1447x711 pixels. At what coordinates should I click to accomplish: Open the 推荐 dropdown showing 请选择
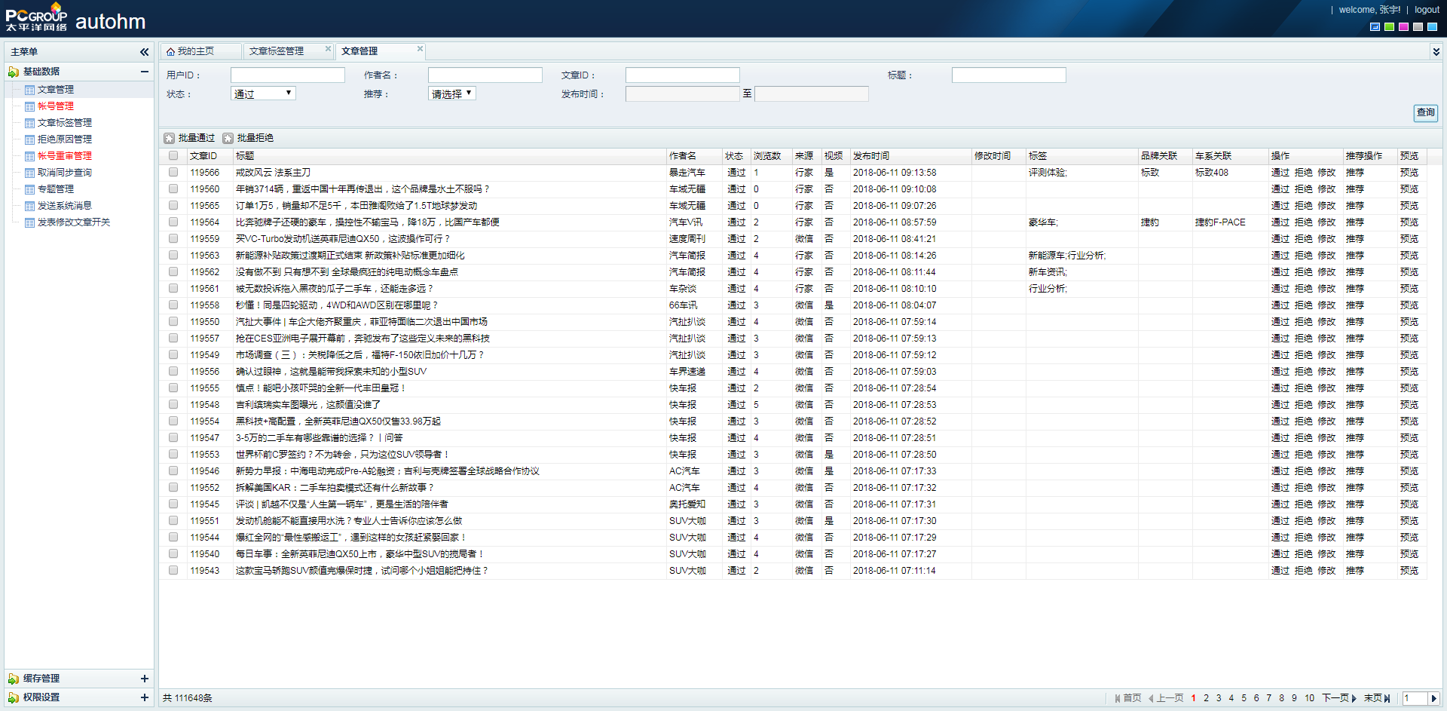(452, 93)
